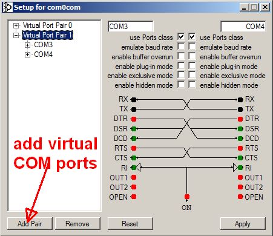Click the COM4 DSR pin indicator

tap(240, 129)
